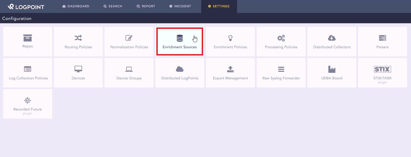Click the Repos archive box icon

coord(27,38)
